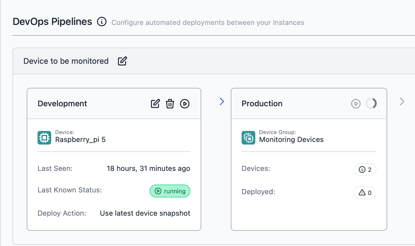Click the Use latest device snapshot deploy action
Viewport: 415px width, 246px height.
pyautogui.click(x=145, y=213)
